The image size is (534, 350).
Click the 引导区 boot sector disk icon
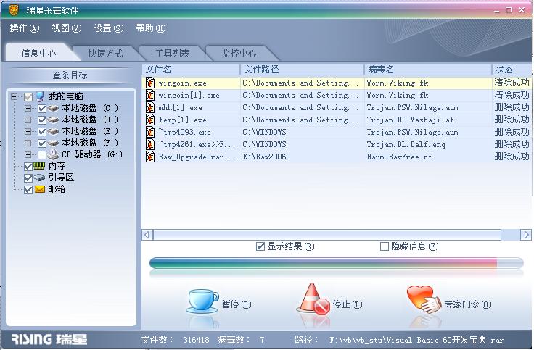pos(39,178)
